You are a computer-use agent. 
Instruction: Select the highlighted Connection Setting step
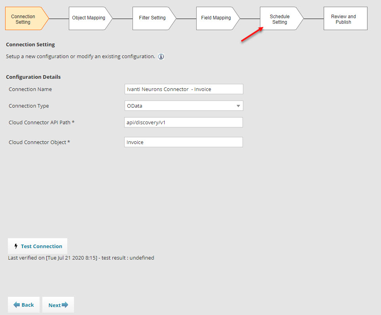click(x=27, y=19)
